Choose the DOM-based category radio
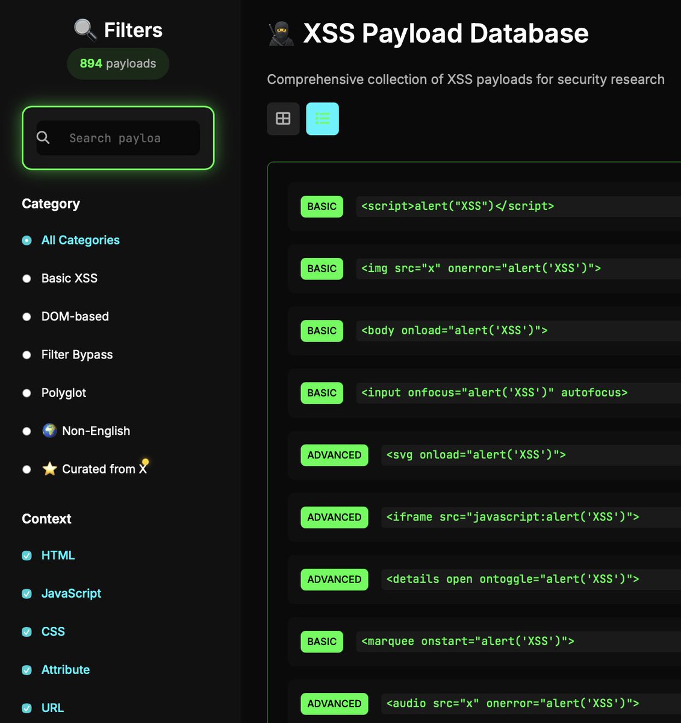The width and height of the screenshot is (681, 723). pyautogui.click(x=26, y=316)
